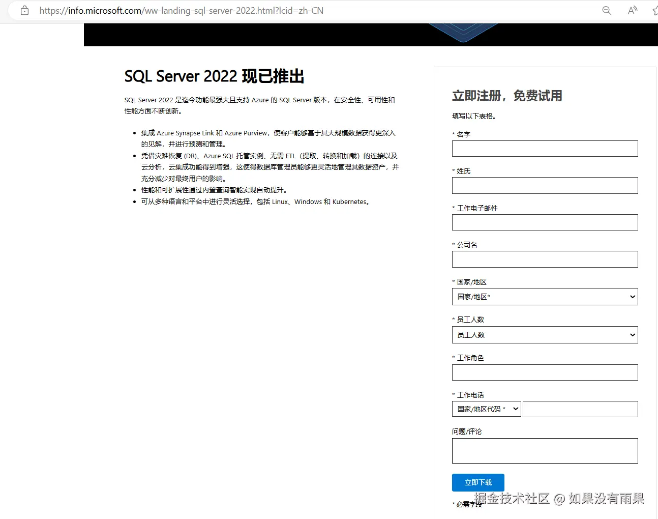Activate the Read Aloud icon
This screenshot has height=519, width=658.
pos(633,10)
